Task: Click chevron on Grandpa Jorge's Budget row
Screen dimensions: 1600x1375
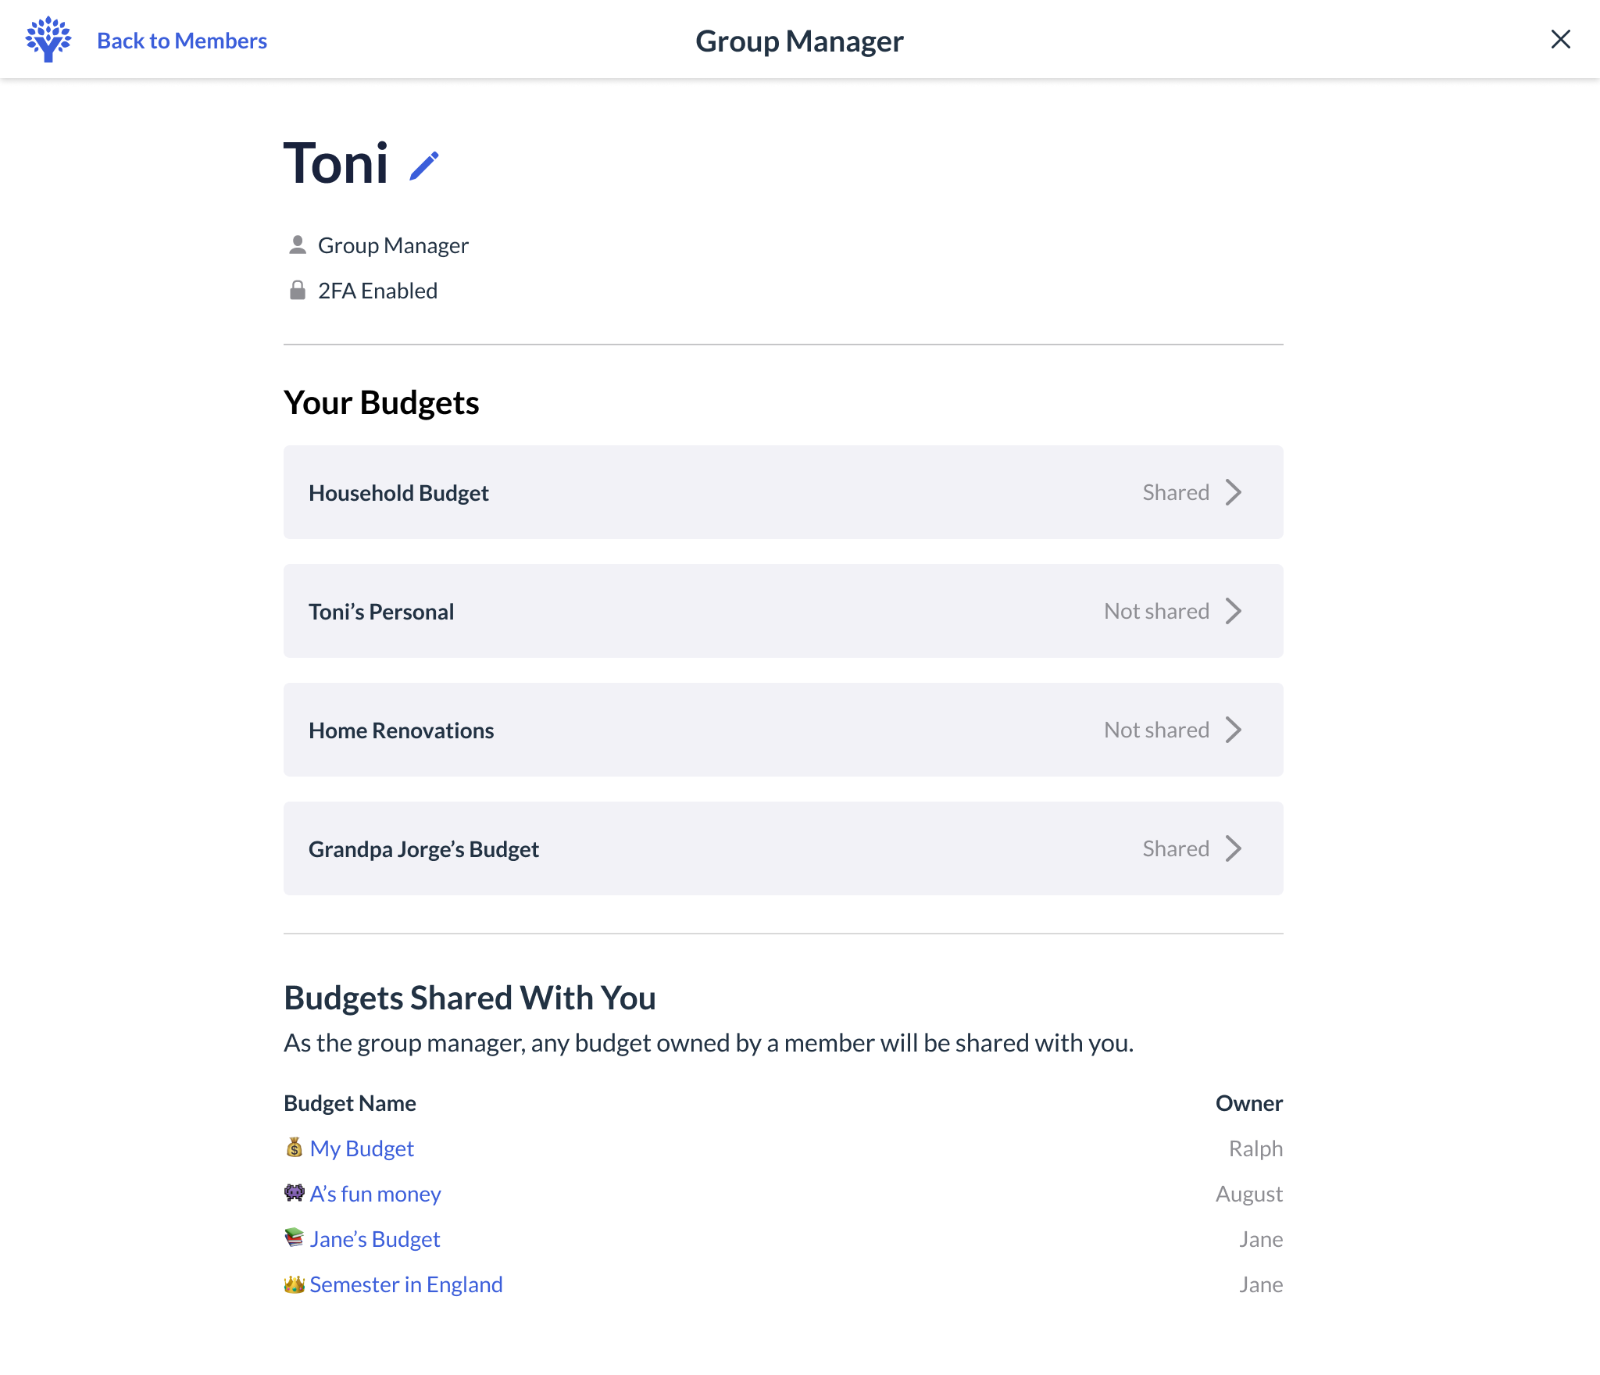Action: coord(1234,848)
